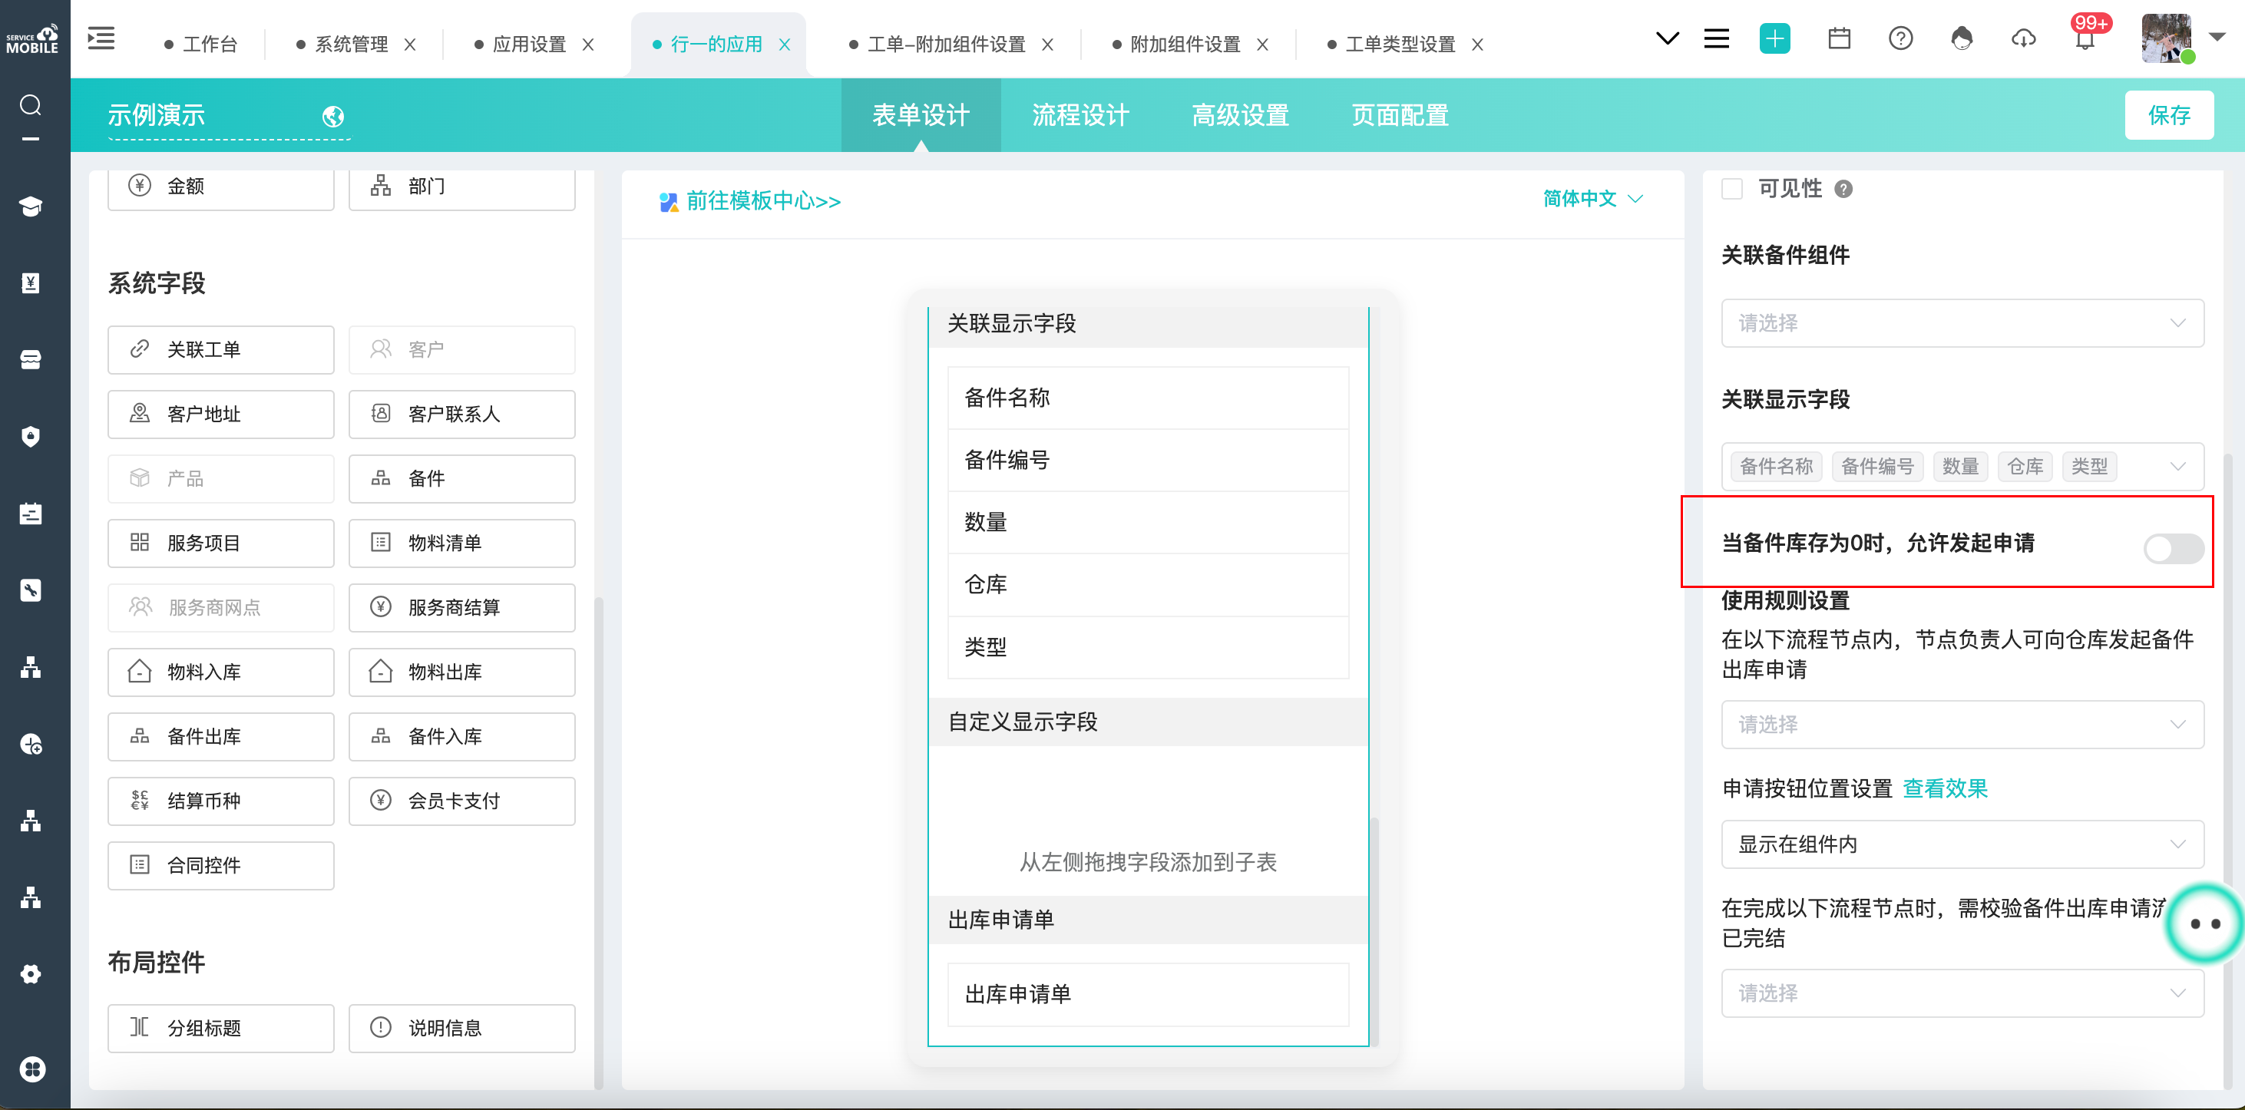Screen dimensions: 2245x1110
Task: Collapse sidebar with the hamburger menu icon
Action: pyautogui.click(x=101, y=39)
